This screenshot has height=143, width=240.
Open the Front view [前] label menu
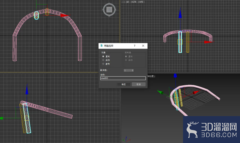tap(128, 2)
